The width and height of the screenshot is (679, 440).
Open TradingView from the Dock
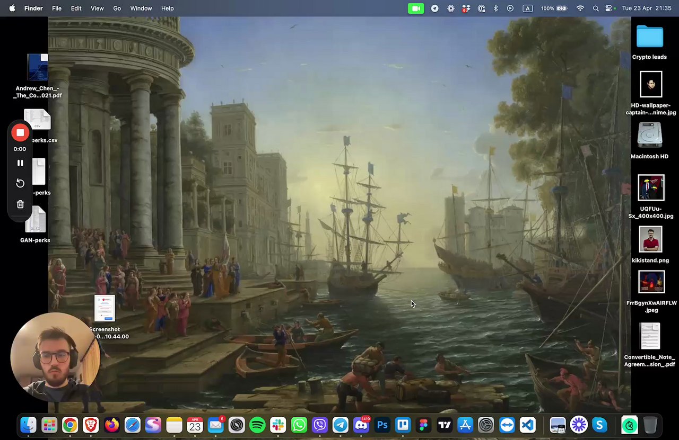point(445,425)
